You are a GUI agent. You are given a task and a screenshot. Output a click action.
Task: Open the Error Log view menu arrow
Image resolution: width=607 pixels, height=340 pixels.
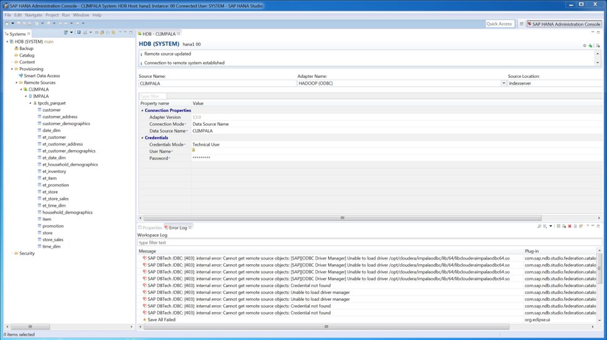click(588, 226)
